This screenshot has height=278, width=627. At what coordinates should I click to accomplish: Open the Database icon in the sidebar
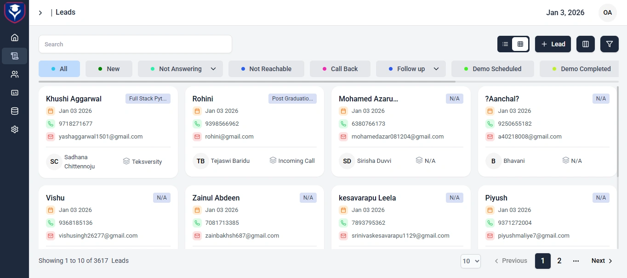(14, 111)
